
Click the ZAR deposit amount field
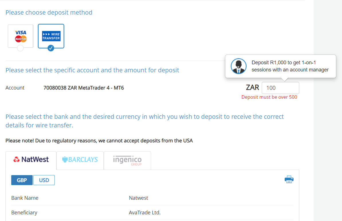[x=280, y=88]
